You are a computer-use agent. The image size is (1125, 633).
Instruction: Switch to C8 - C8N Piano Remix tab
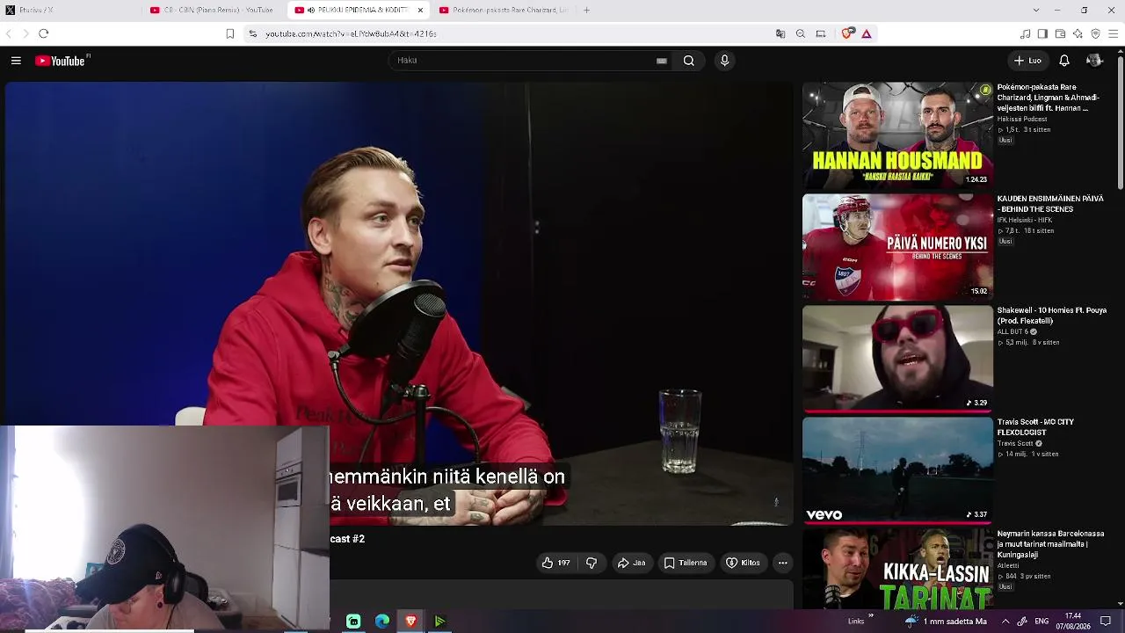(214, 10)
